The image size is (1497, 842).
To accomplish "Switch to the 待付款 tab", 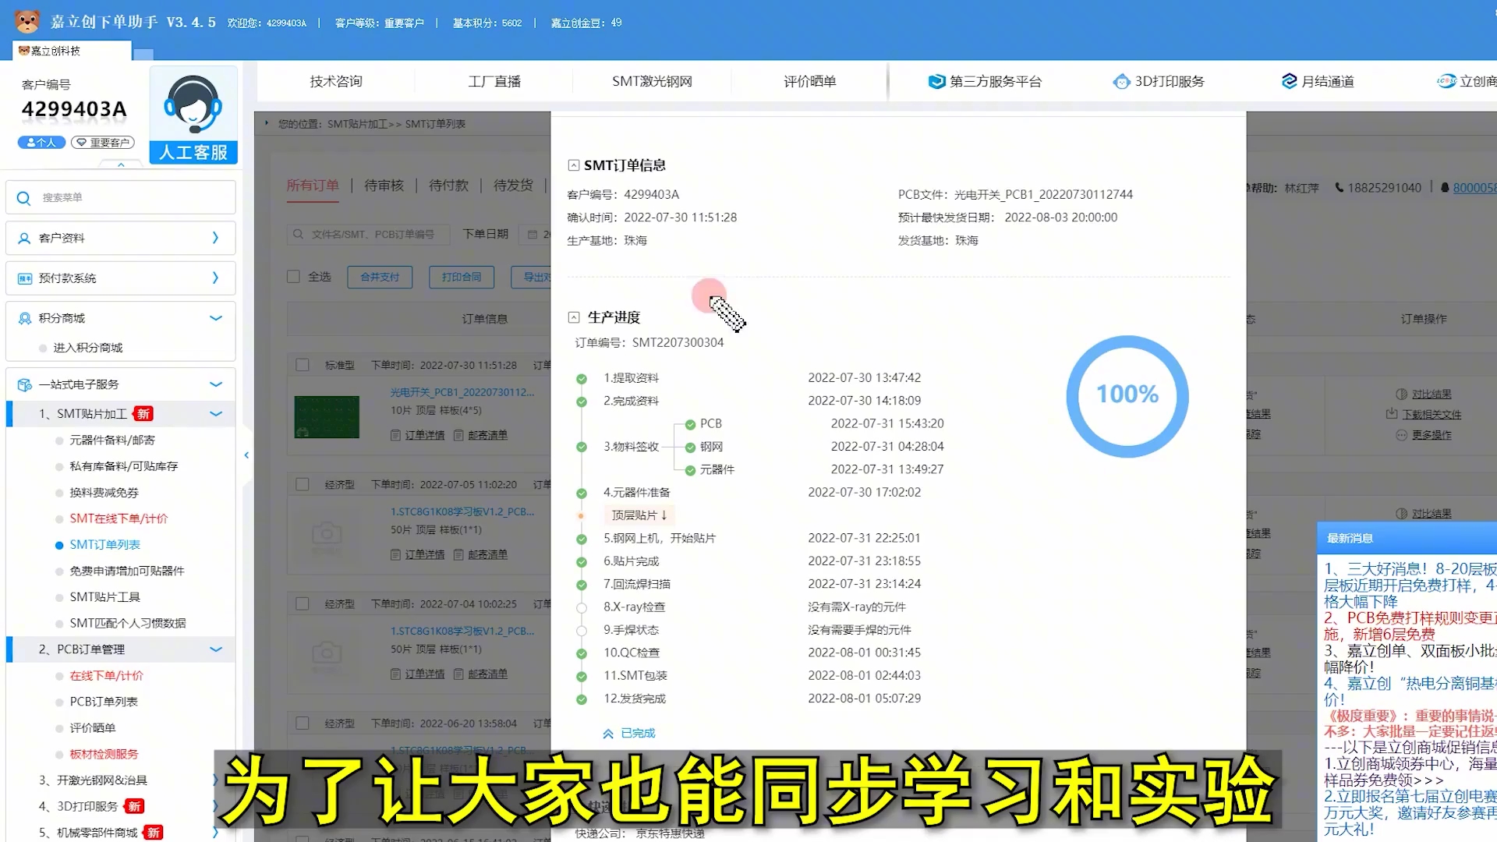I will click(x=449, y=186).
